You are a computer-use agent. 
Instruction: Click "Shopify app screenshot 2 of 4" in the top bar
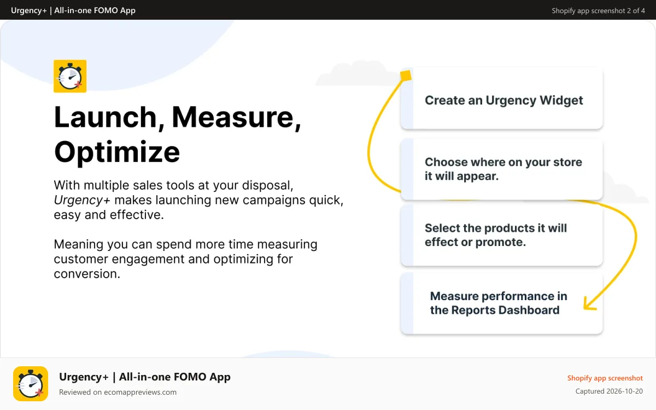pyautogui.click(x=599, y=10)
